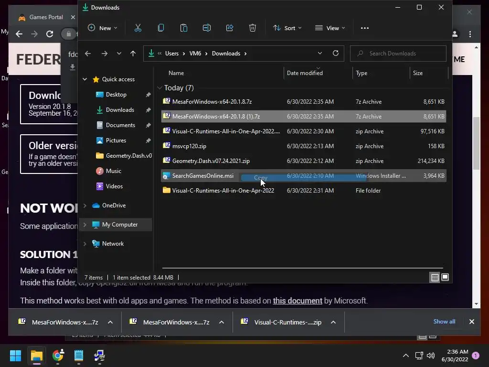The image size is (489, 367).
Task: Open taskbar clock showing 2:36 AM
Action: 455,356
